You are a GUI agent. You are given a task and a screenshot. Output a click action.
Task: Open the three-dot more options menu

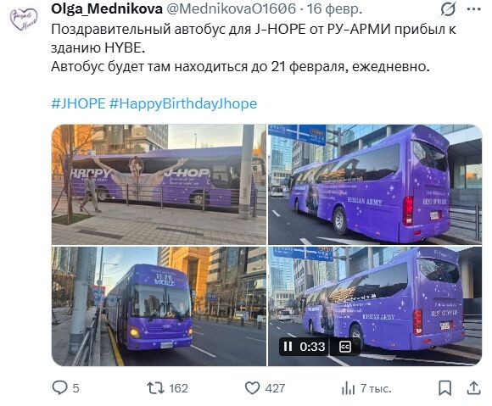[x=474, y=9]
